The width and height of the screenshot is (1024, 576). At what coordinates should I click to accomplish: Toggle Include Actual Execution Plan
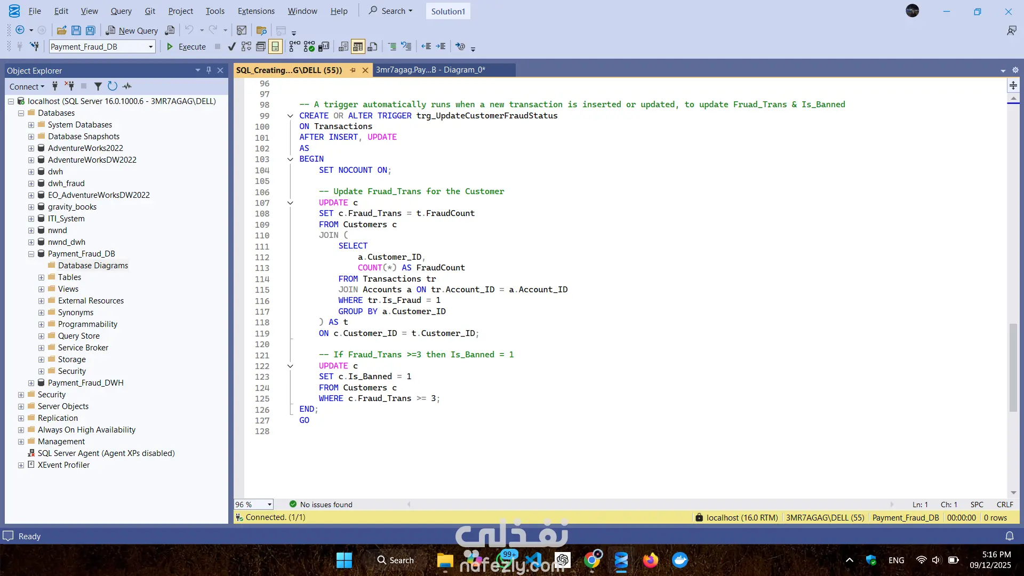click(x=294, y=47)
